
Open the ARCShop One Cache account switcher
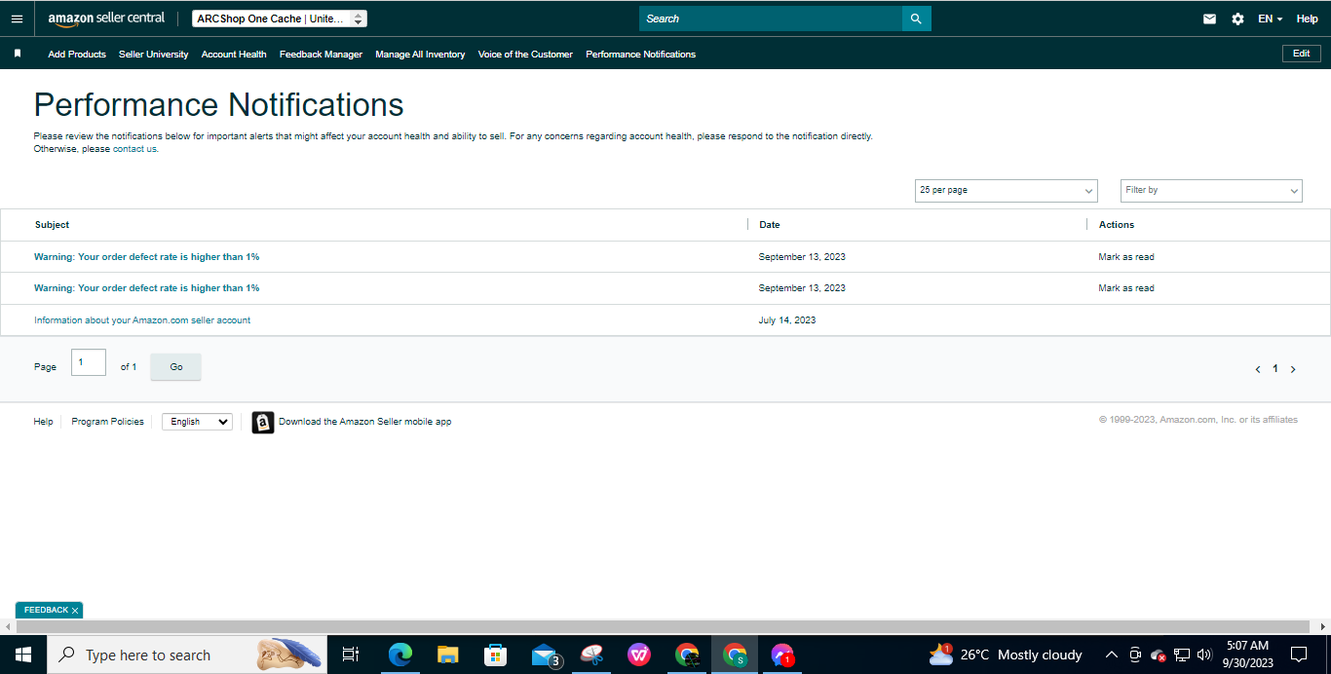click(280, 19)
